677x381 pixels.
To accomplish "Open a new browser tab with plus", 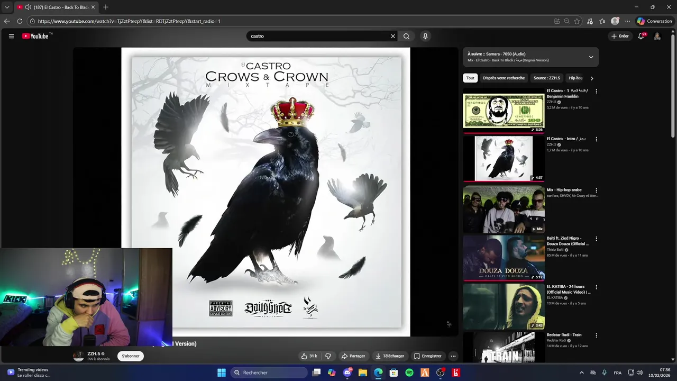I will (x=106, y=7).
